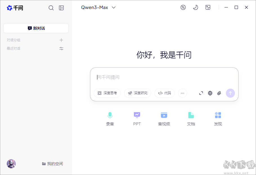The height and width of the screenshot is (175, 256).
Task: Click the sidebar search icon
Action: pos(51,8)
